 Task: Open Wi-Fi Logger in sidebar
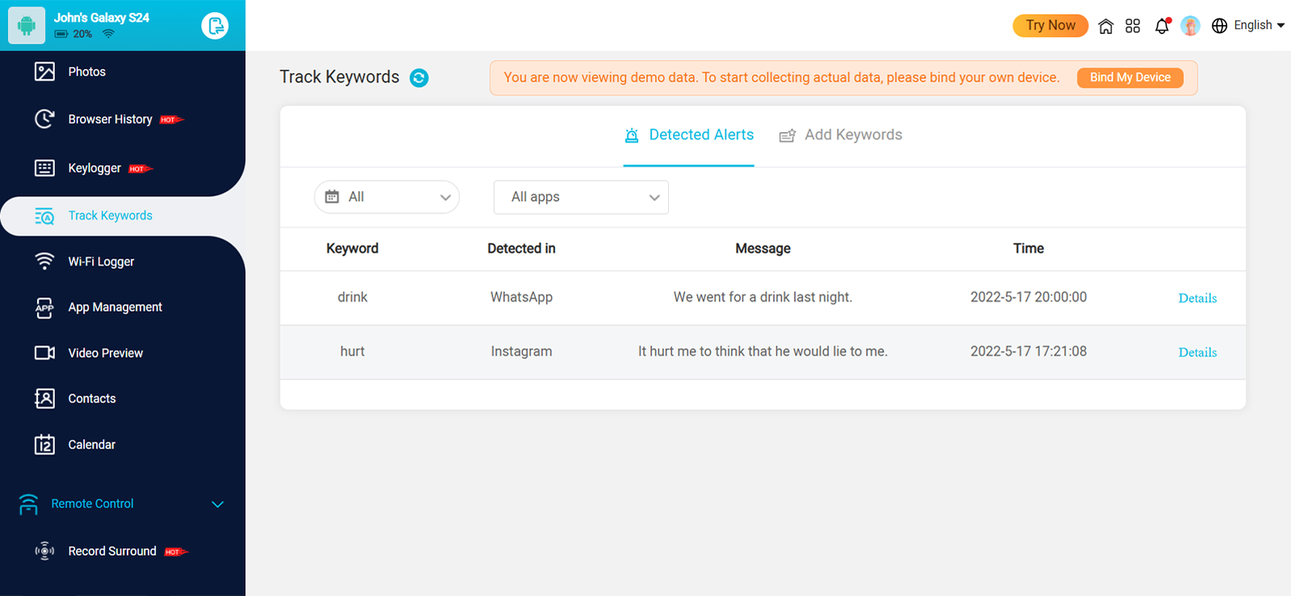101,261
